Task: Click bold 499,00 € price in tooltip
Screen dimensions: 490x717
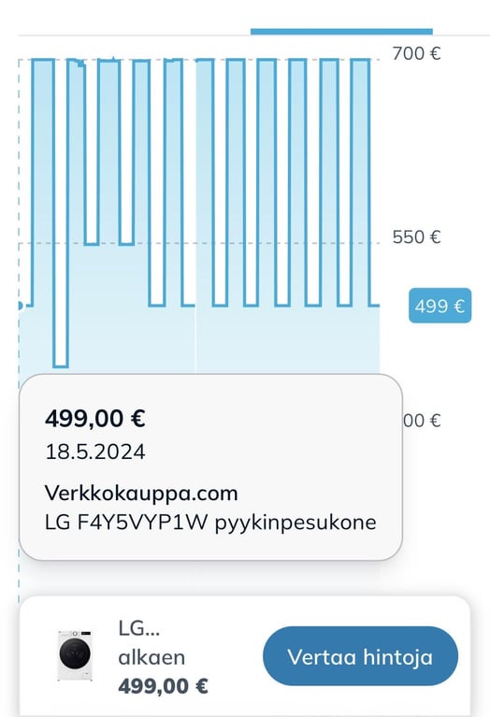Action: tap(95, 418)
